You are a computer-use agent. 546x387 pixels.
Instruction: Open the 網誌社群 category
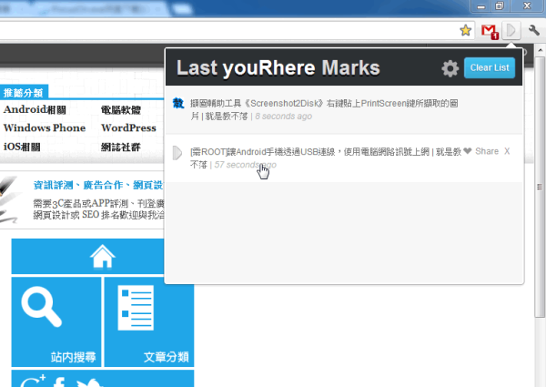click(x=121, y=147)
